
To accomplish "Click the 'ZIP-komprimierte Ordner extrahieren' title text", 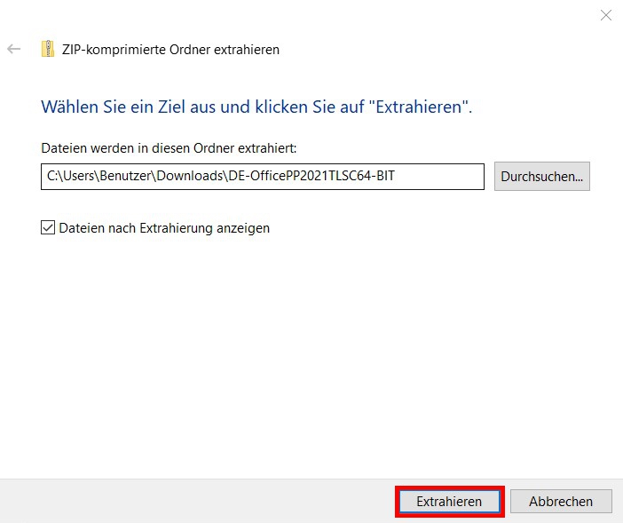I will (170, 50).
